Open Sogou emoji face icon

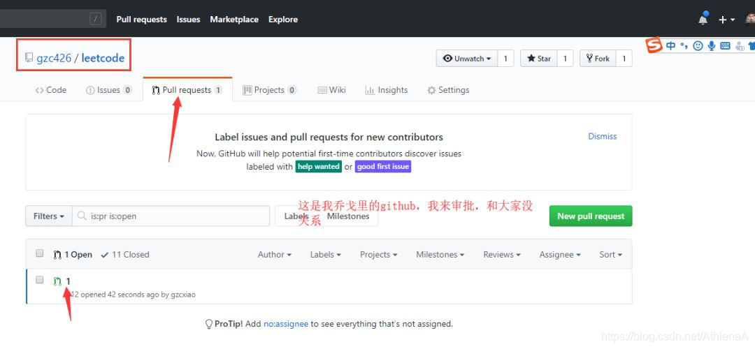click(698, 45)
